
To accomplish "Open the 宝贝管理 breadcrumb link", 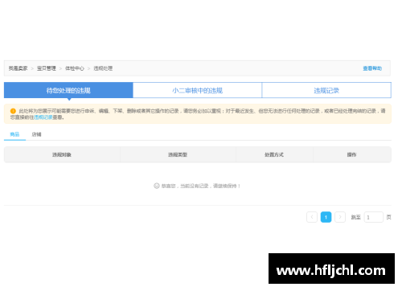I will [x=47, y=68].
